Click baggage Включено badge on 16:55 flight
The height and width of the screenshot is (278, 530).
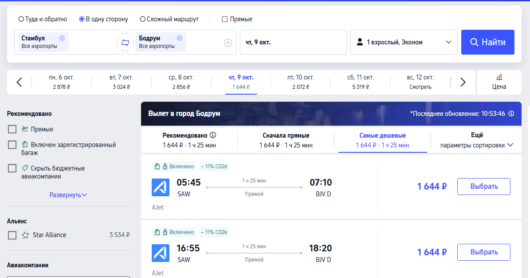coord(174,232)
